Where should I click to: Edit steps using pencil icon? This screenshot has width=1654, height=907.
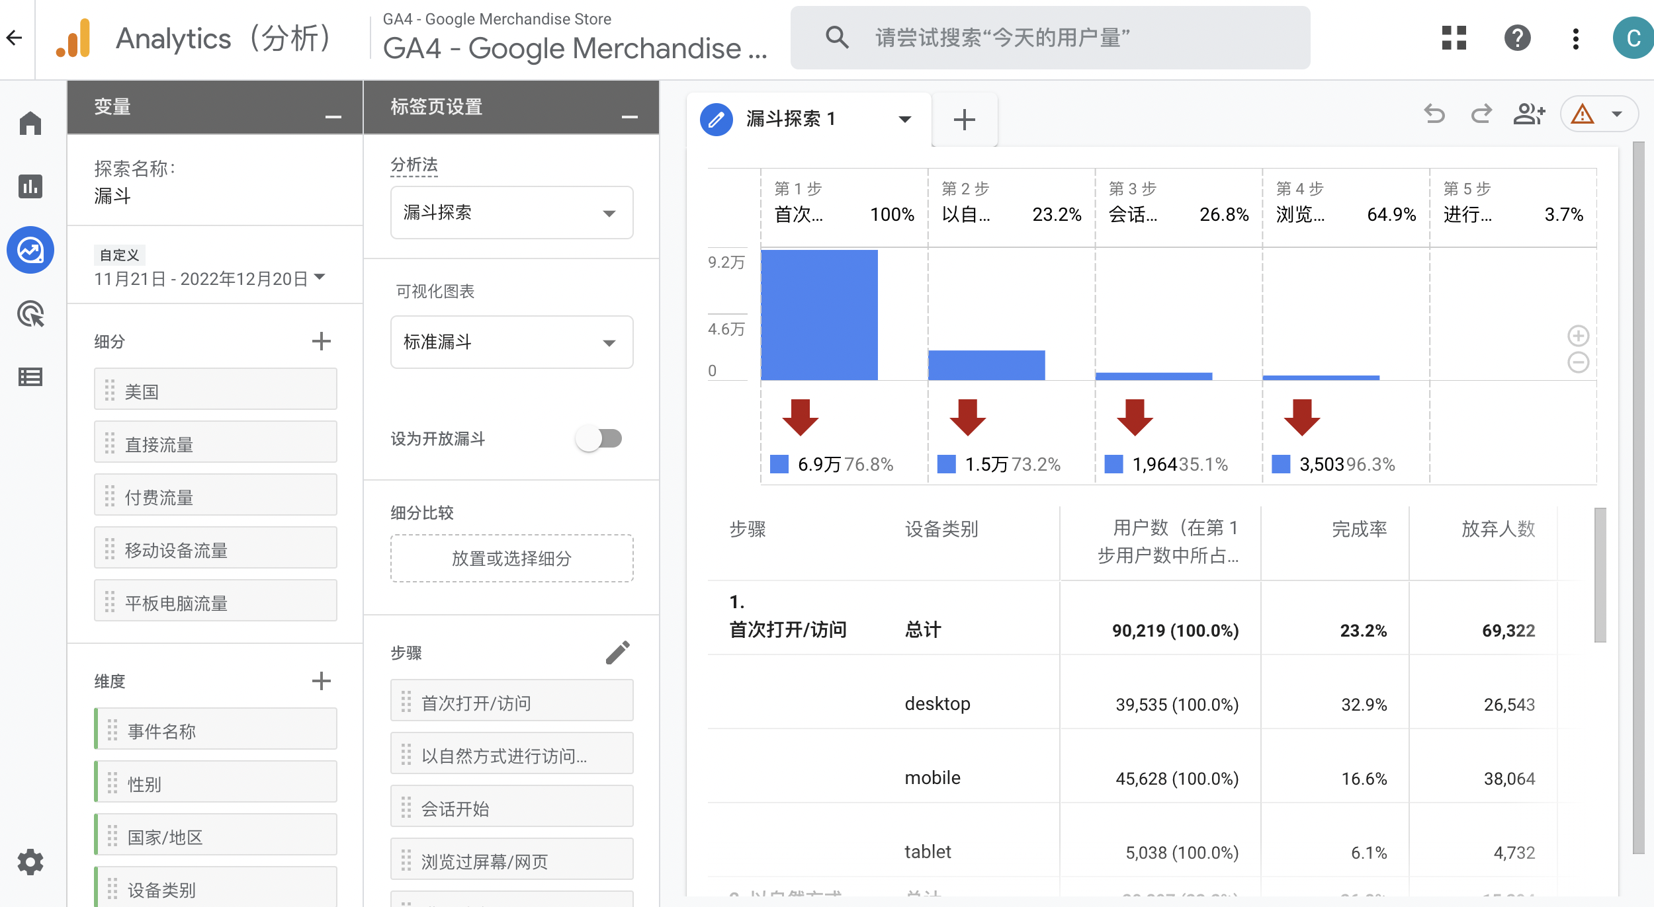pyautogui.click(x=617, y=652)
